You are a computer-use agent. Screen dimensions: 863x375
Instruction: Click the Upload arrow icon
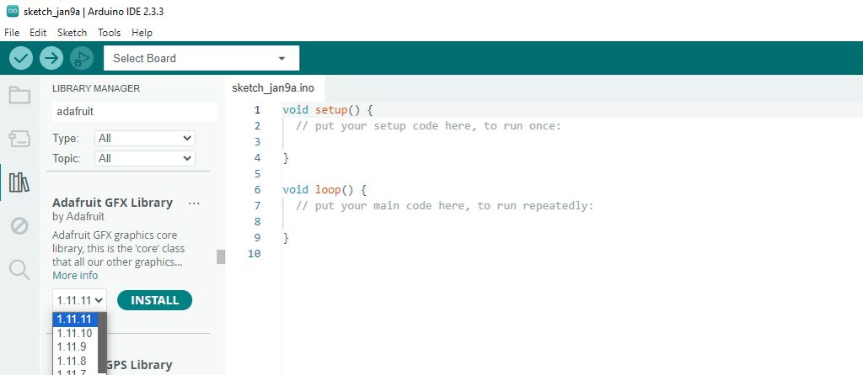coord(51,58)
